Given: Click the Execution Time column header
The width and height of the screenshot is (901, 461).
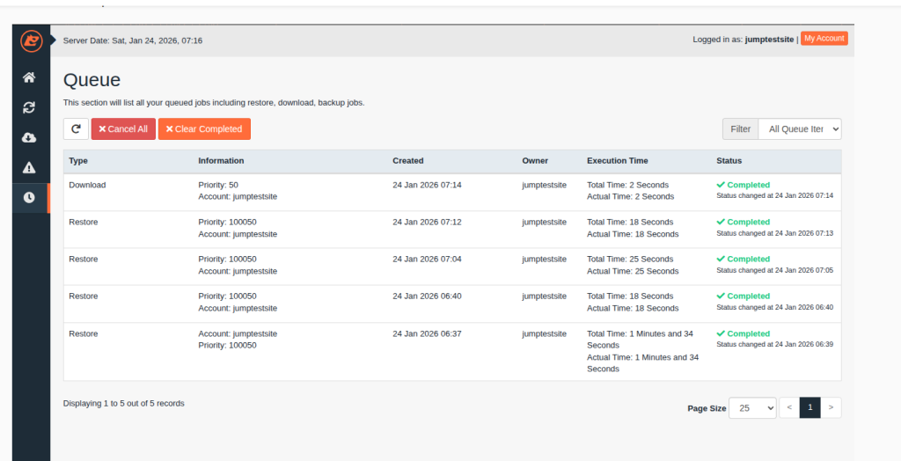Looking at the screenshot, I should coord(617,161).
